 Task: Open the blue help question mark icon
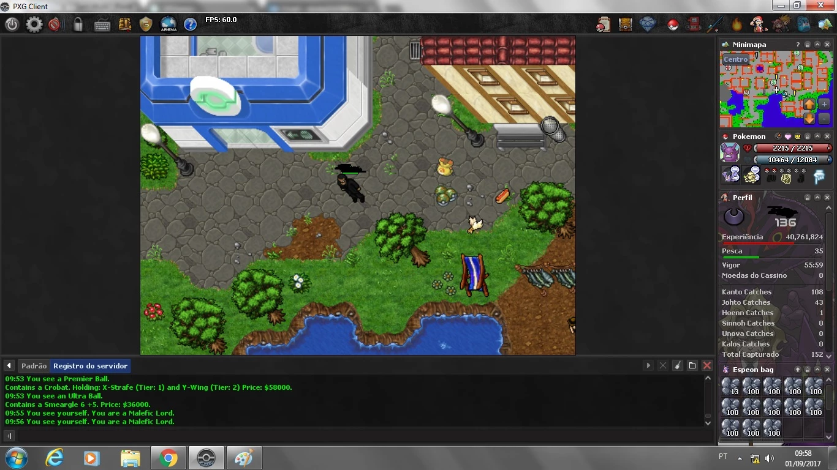(191, 24)
